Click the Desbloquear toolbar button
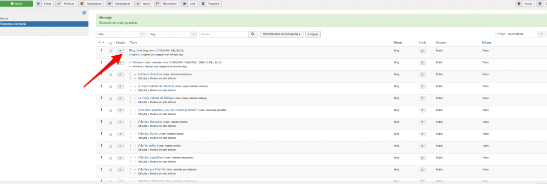Viewport: 547px width, 184px height. [x=119, y=3]
